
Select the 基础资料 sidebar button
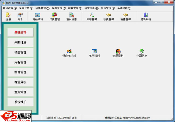[20, 32]
